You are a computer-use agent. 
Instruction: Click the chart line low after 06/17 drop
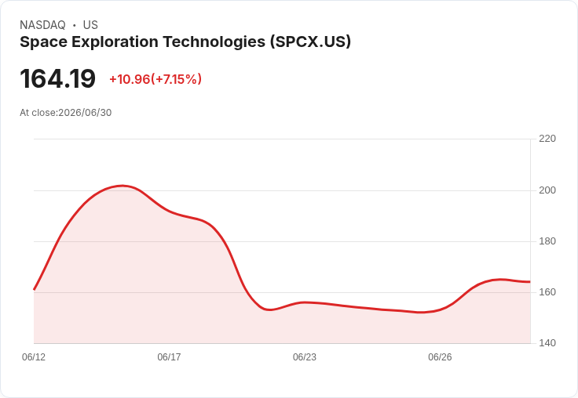[270, 309]
